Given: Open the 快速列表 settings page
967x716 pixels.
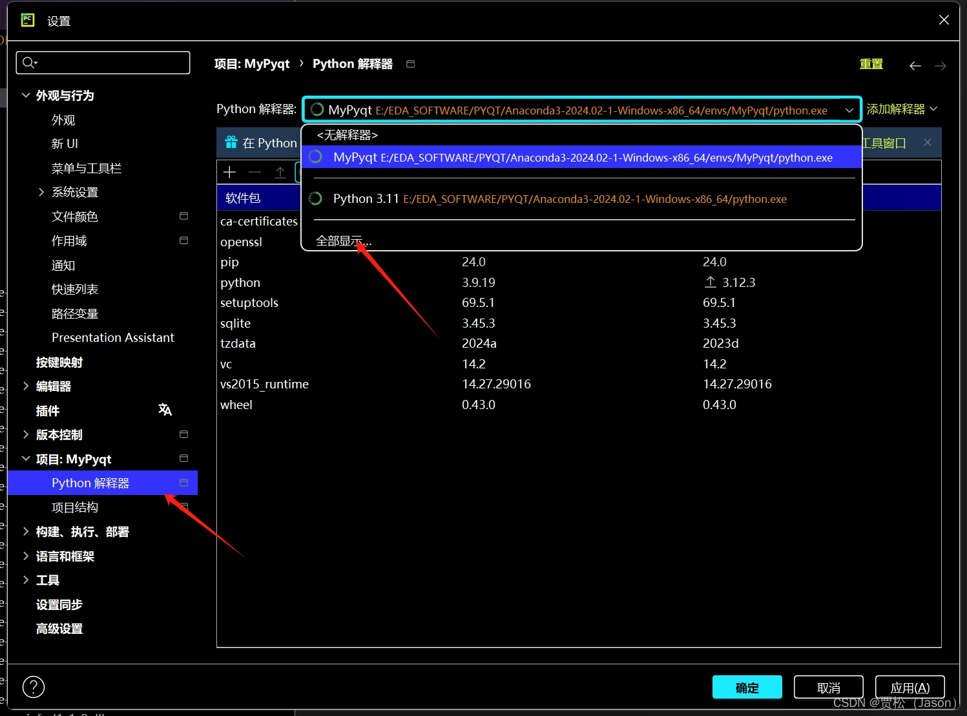Looking at the screenshot, I should (x=75, y=289).
